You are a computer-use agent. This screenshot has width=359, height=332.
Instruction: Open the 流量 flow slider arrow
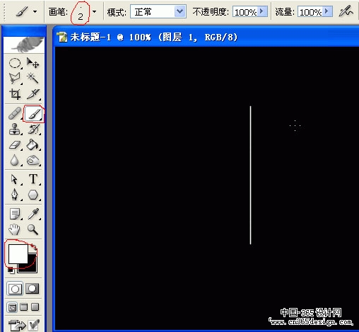coord(327,11)
